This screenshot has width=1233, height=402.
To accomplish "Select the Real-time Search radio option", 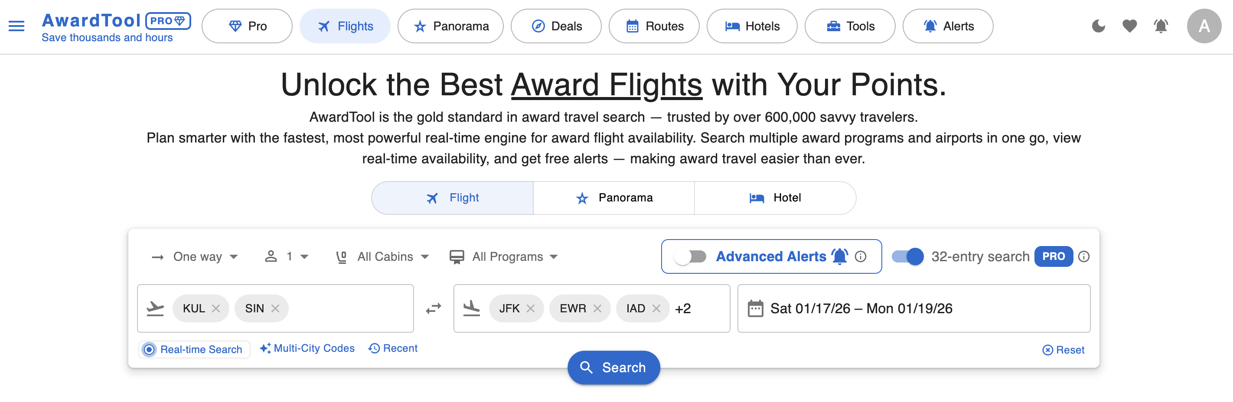I will 194,350.
